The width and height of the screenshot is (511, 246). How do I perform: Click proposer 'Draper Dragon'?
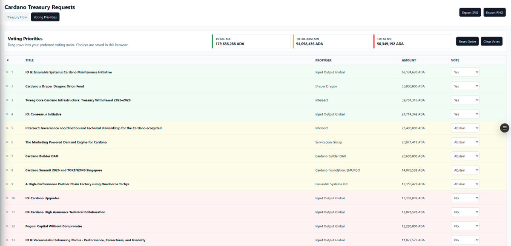(326, 86)
